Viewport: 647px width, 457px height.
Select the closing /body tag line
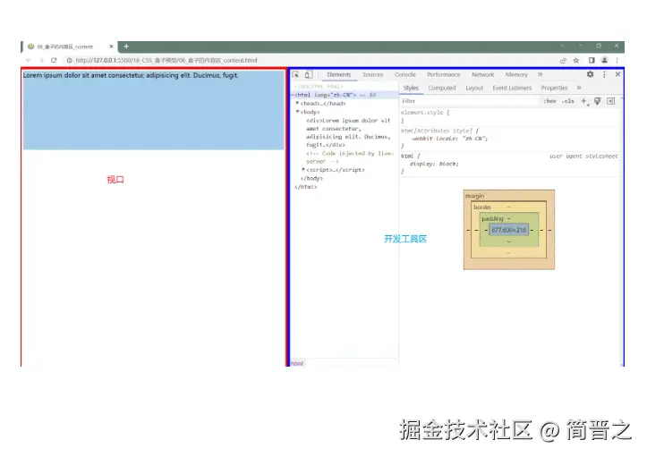pos(312,178)
